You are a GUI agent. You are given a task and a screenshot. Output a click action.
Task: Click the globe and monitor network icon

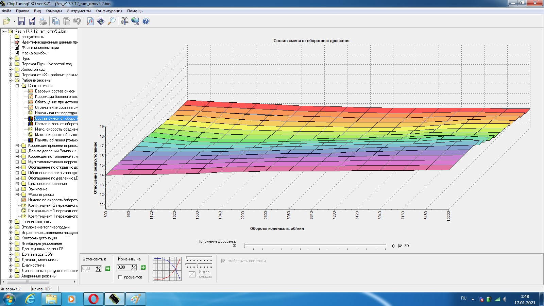coord(135,21)
